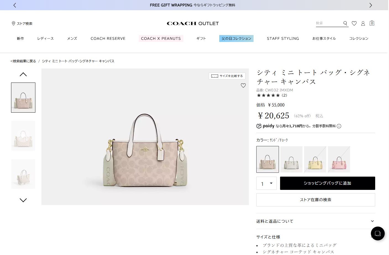Move thumbnail list up with up chevron
The height and width of the screenshot is (255, 389).
coord(23,75)
